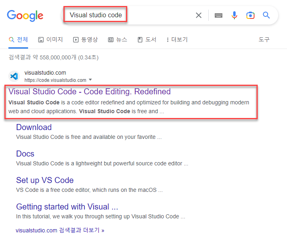Screen dimensions: 287x238
Task: Click the visualstudio.com site name text
Action: (45, 73)
